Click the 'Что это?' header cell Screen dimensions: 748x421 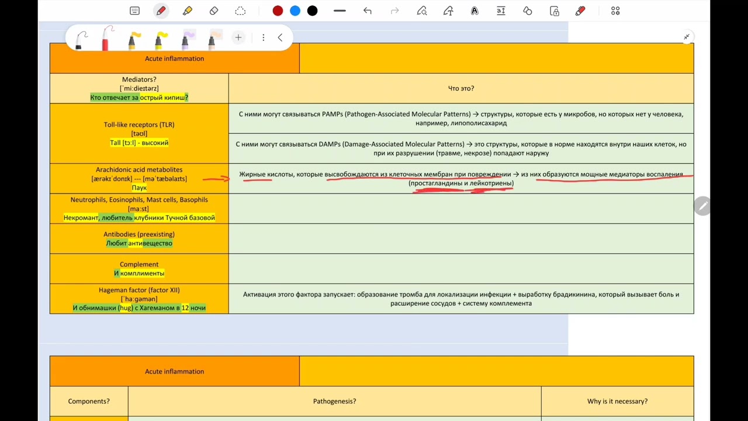point(461,88)
